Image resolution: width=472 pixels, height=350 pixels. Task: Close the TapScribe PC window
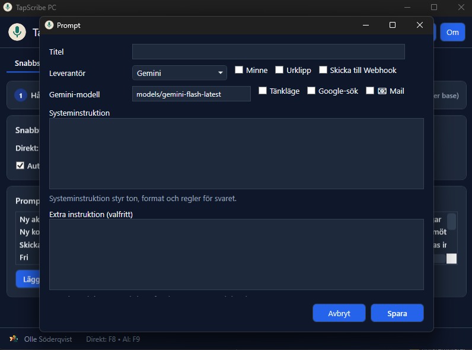tap(461, 7)
